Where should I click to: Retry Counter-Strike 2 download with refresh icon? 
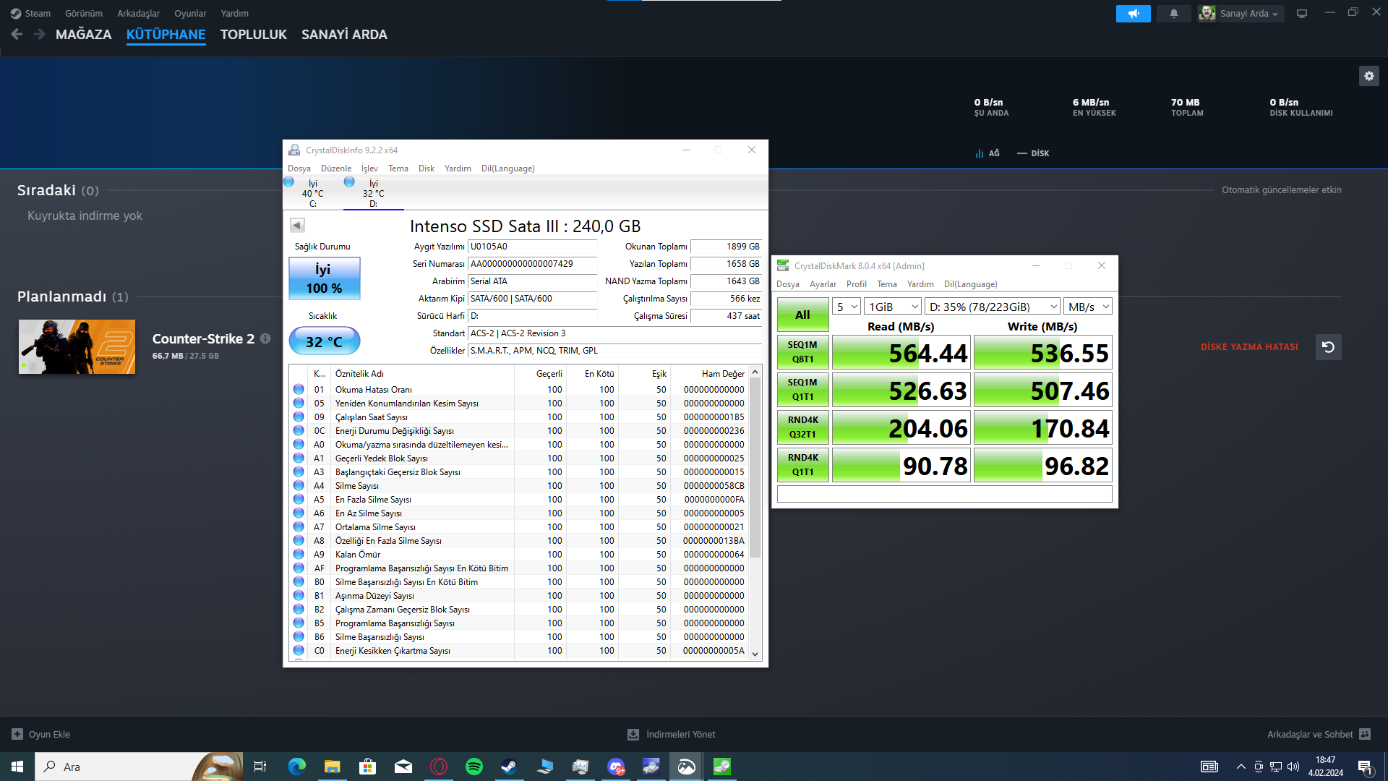coord(1328,347)
